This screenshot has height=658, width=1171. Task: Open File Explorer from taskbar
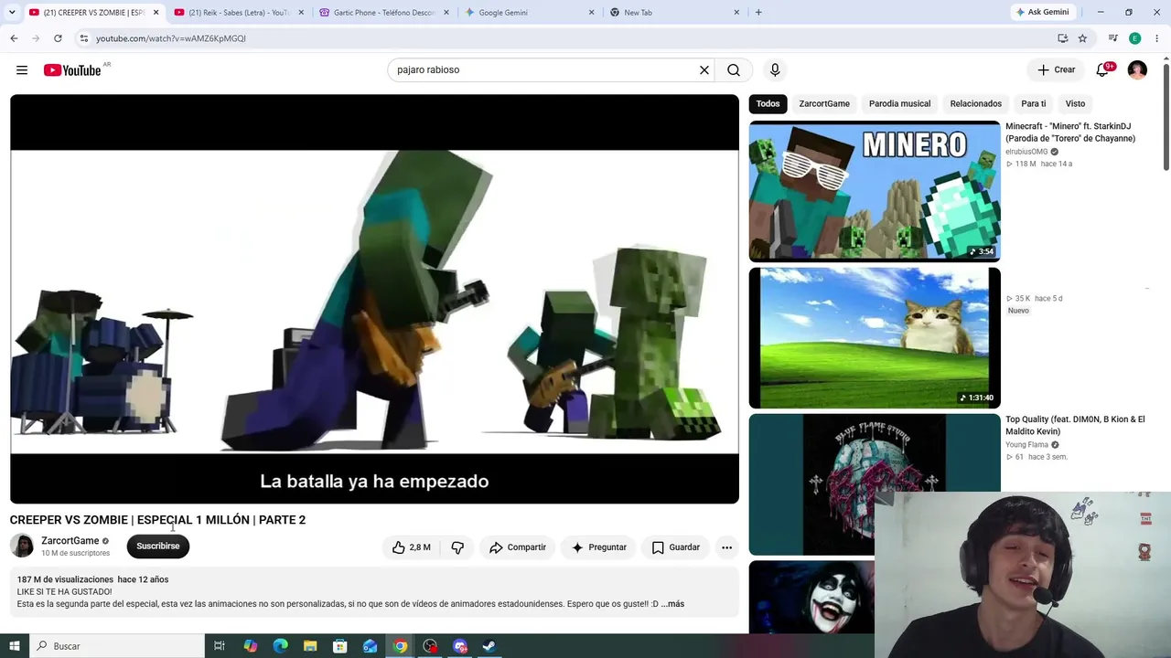[310, 646]
